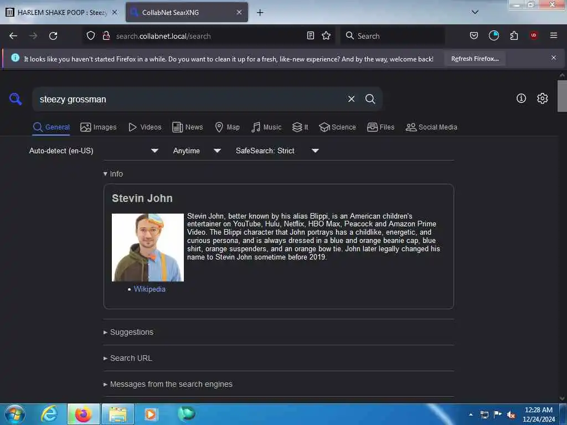Screen dimensions: 567x425
Task: Dismiss the Firefox refresh notification bar
Action: 554,58
